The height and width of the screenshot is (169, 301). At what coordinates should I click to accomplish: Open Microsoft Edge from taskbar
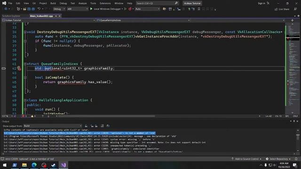pos(34,165)
